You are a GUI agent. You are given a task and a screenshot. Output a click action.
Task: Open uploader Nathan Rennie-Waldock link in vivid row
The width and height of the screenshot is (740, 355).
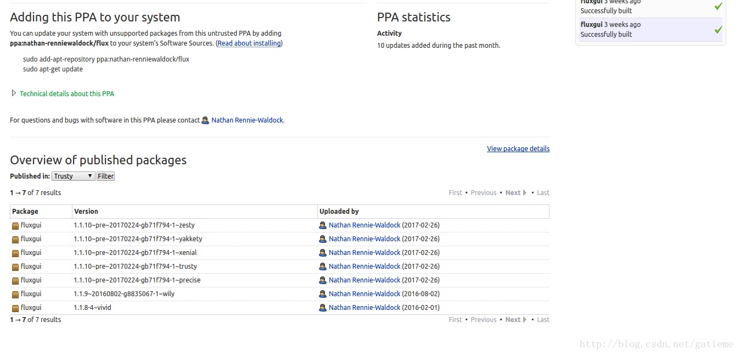pyautogui.click(x=365, y=308)
